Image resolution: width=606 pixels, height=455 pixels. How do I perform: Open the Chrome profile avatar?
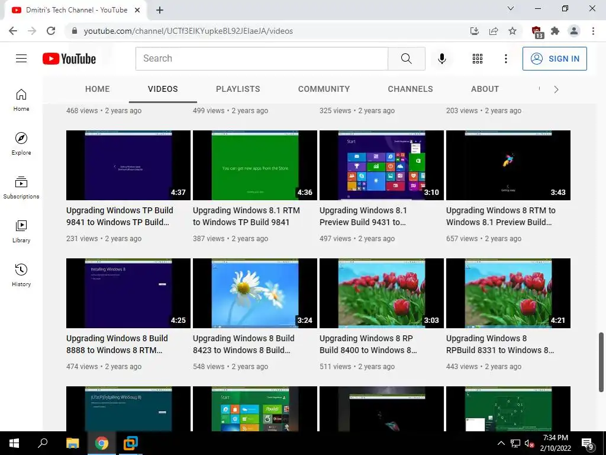pyautogui.click(x=574, y=31)
